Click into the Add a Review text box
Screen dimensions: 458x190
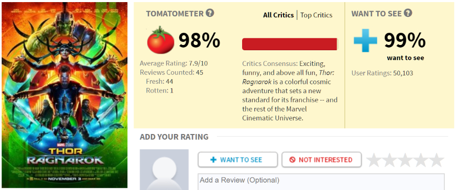(x=321, y=182)
